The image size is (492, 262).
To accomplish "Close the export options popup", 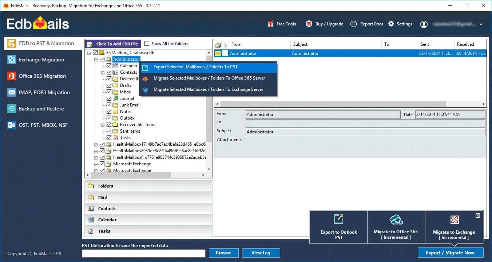I will coord(478,215).
